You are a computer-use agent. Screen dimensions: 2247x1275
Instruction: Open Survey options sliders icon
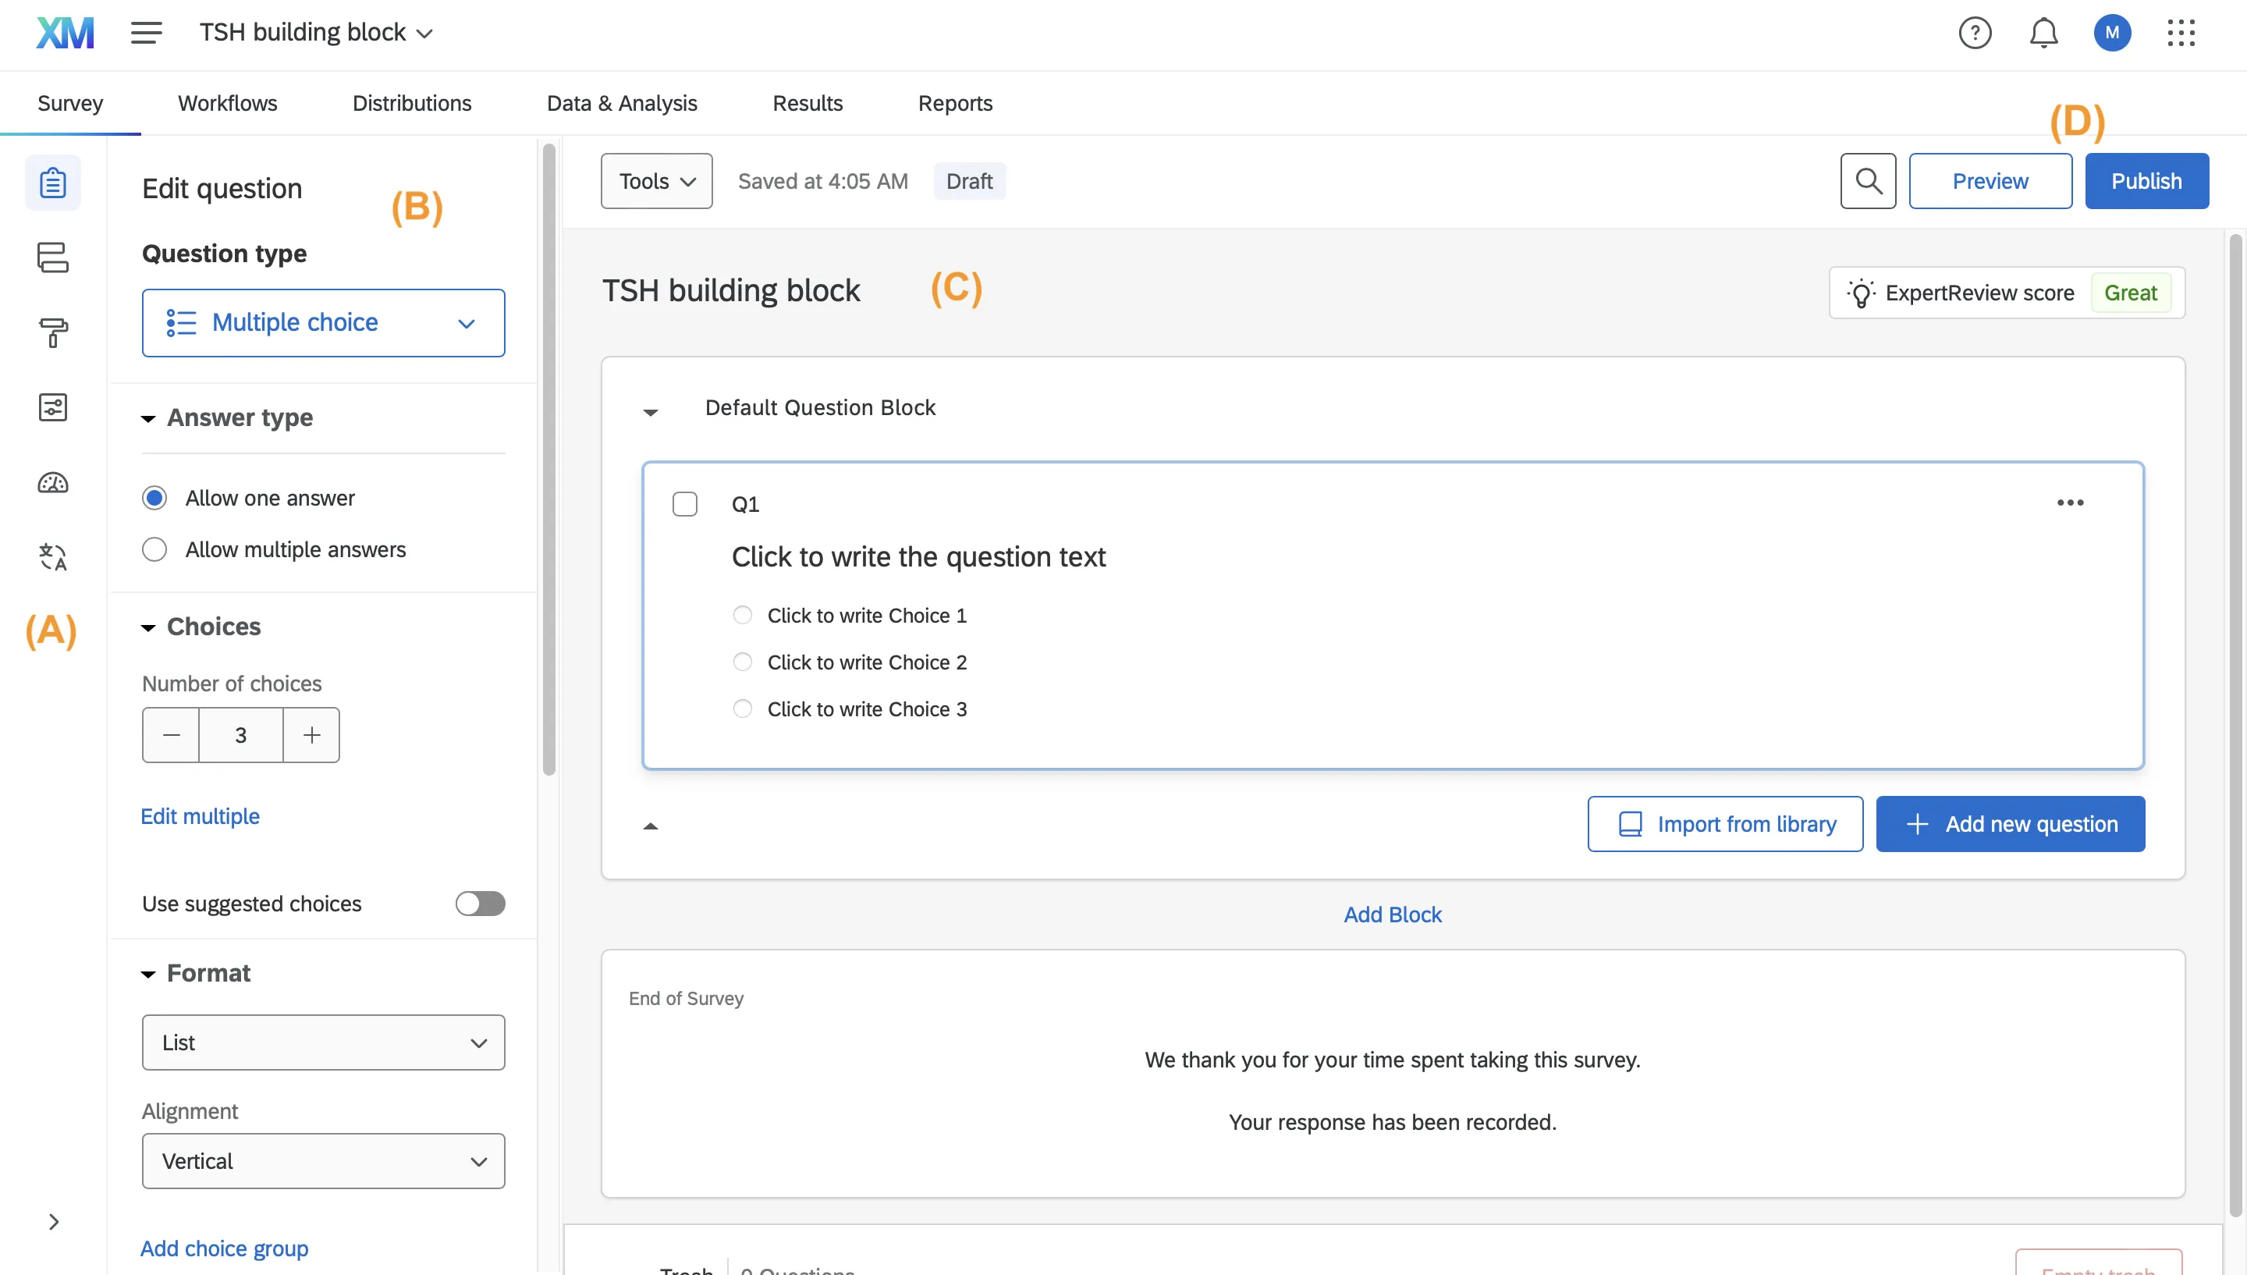[x=52, y=407]
